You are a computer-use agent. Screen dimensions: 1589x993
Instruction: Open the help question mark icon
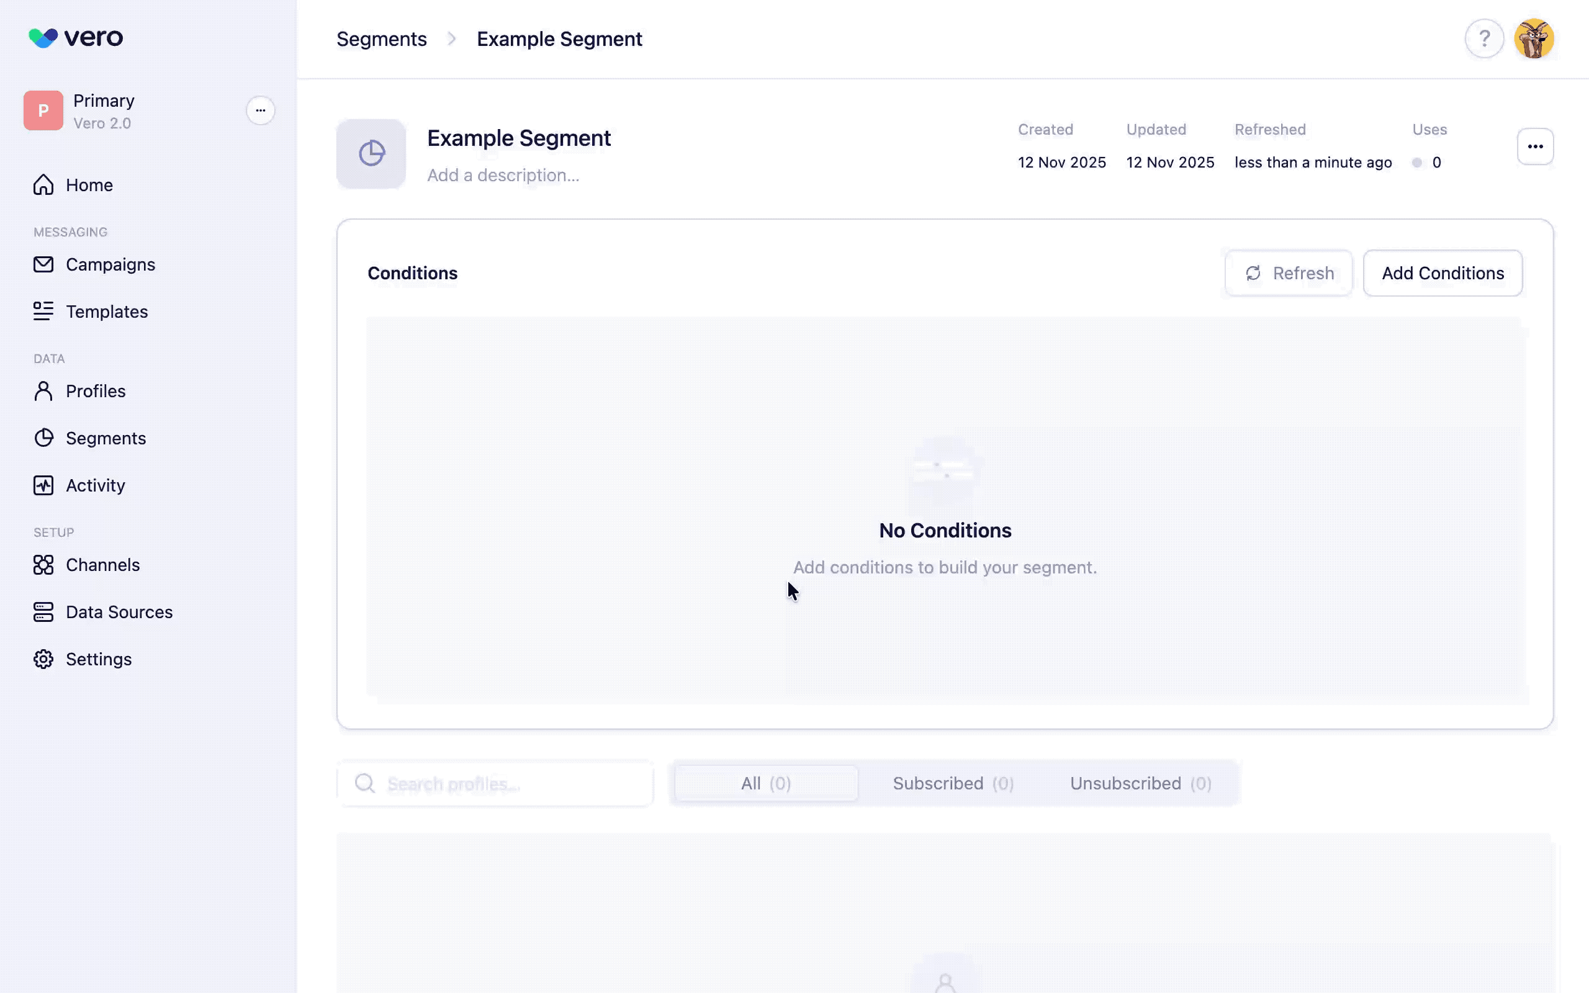(1483, 38)
